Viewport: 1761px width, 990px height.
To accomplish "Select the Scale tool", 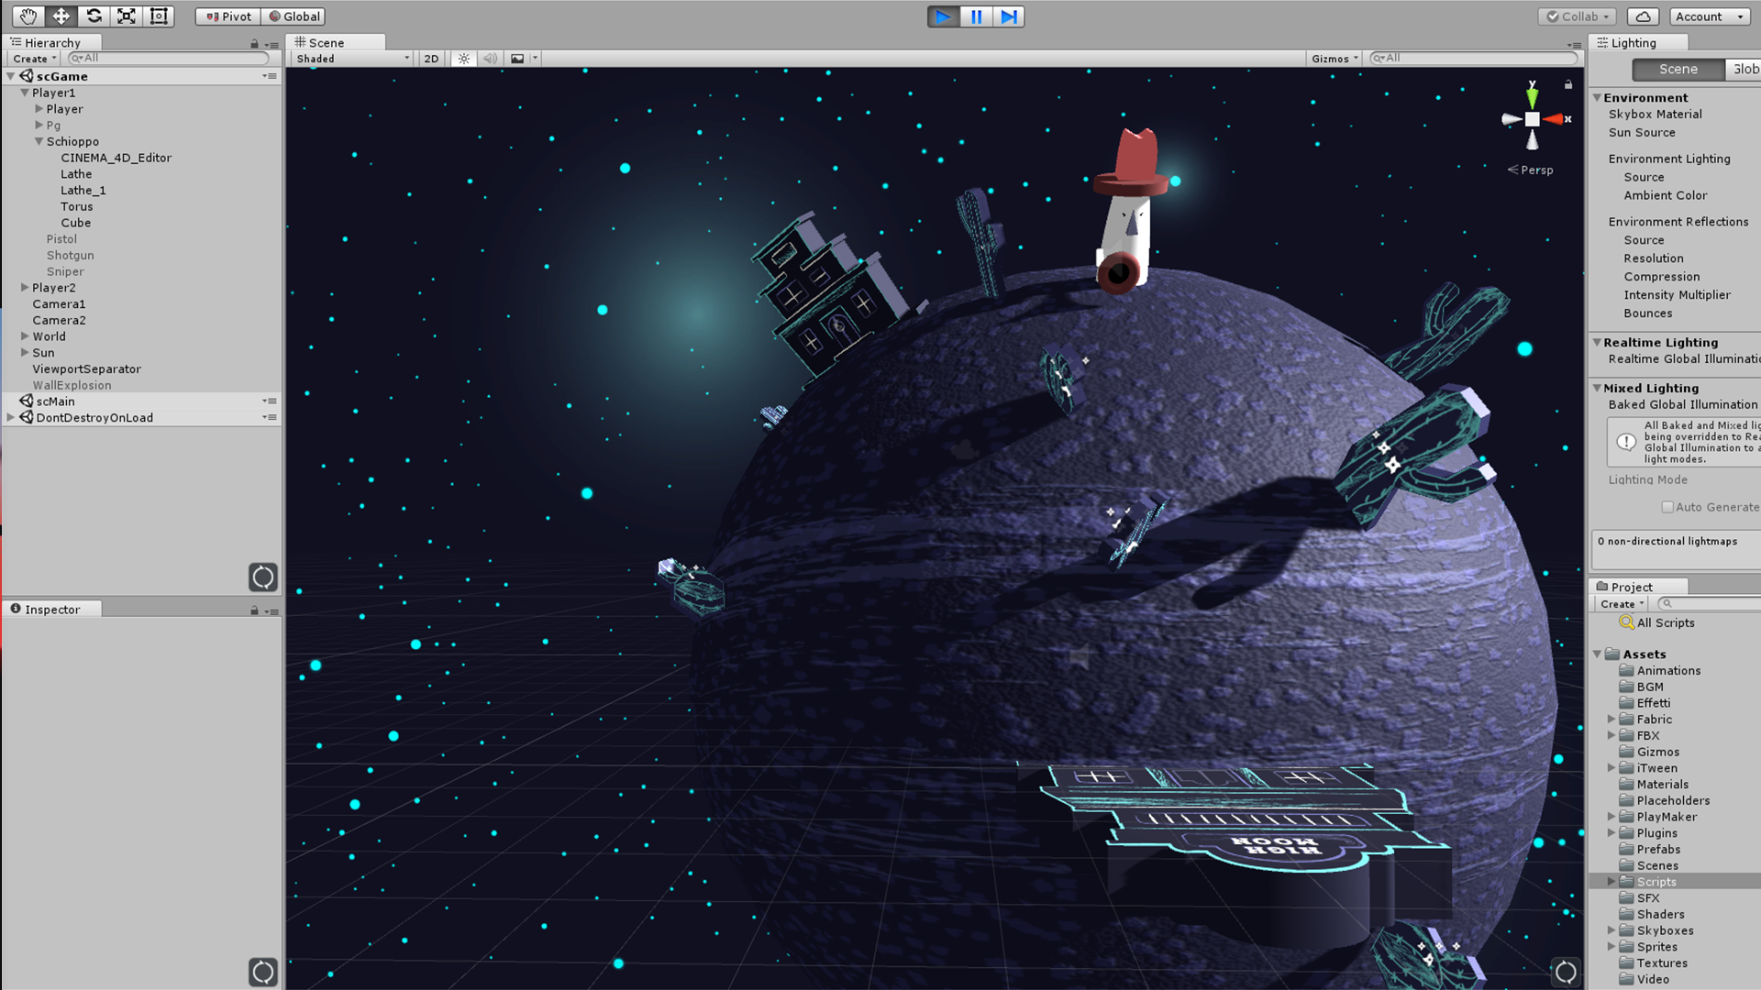I will pos(127,16).
